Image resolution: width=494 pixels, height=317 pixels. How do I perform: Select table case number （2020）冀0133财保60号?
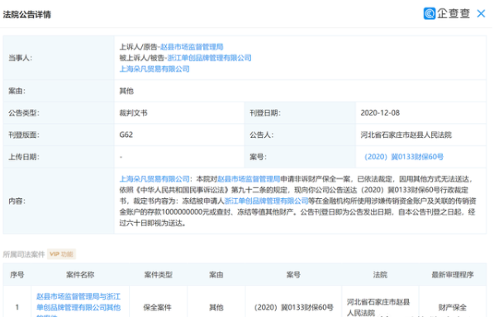click(293, 307)
